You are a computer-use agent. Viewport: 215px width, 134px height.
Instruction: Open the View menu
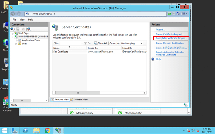22,19
